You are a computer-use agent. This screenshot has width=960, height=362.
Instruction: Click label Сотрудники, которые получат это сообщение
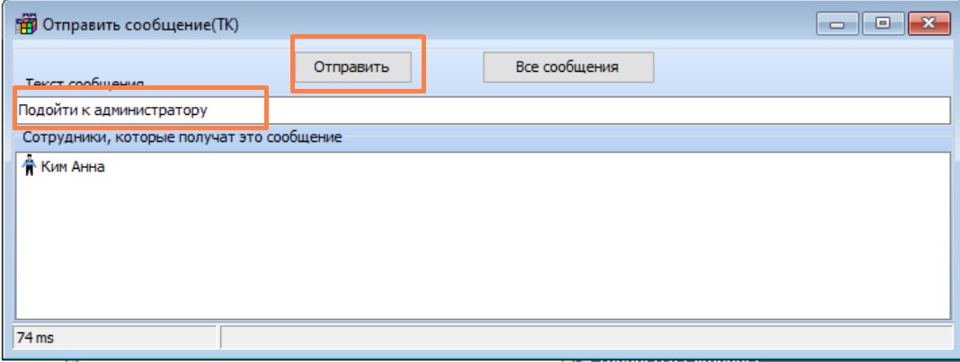point(182,137)
